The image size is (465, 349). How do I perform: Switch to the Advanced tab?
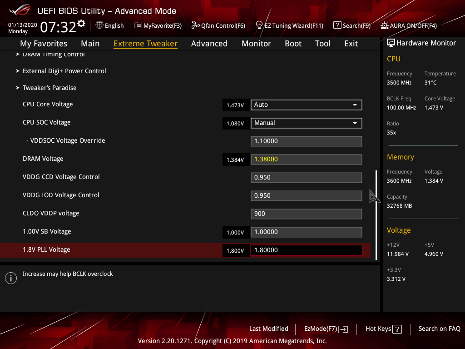click(x=209, y=44)
